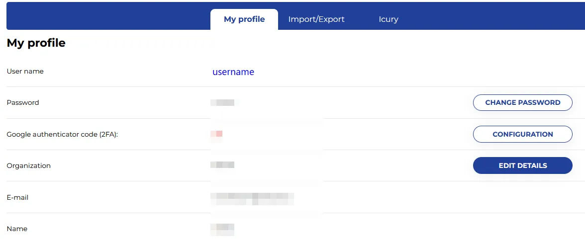Image resolution: width=585 pixels, height=243 pixels.
Task: Click the blurred name value
Action: coord(222,229)
